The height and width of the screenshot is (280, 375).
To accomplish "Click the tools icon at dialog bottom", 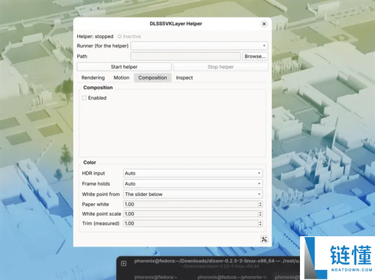I will click(x=264, y=239).
